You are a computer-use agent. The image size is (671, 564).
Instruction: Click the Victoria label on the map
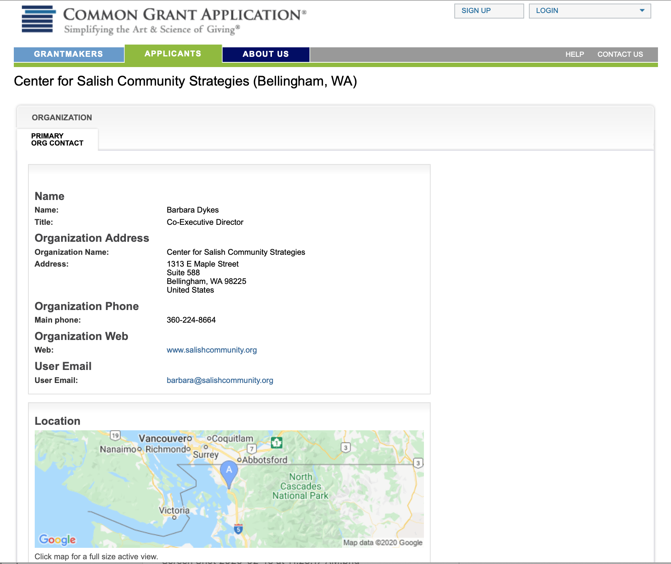[174, 510]
